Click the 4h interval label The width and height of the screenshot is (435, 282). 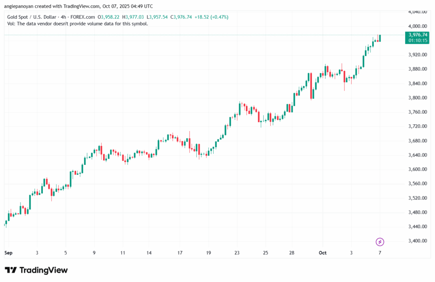pyautogui.click(x=65, y=17)
